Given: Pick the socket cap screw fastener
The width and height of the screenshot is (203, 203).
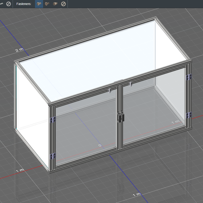Looking at the screenshot, I should [55, 4].
